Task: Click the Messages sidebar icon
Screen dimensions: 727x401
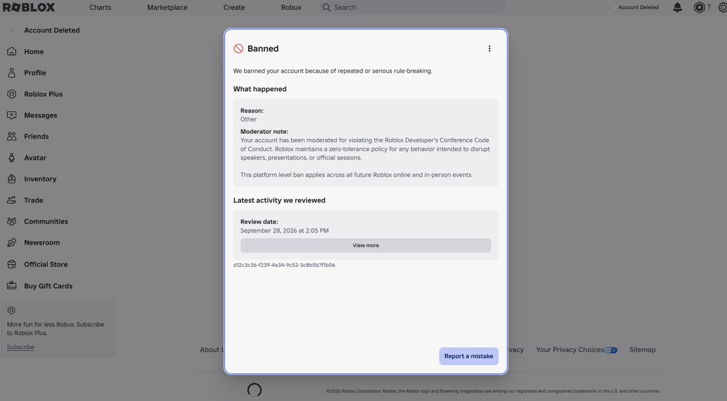Action: point(12,115)
